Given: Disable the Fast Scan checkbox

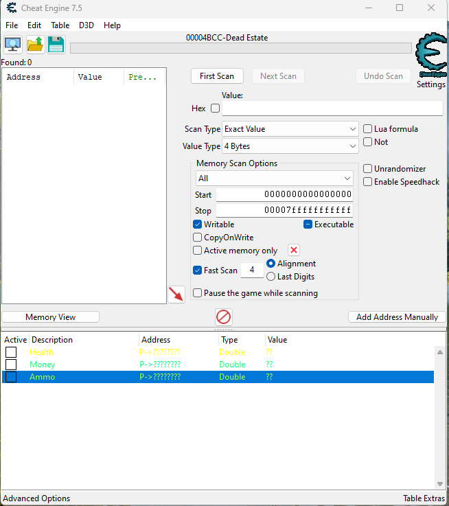Looking at the screenshot, I should pos(197,270).
